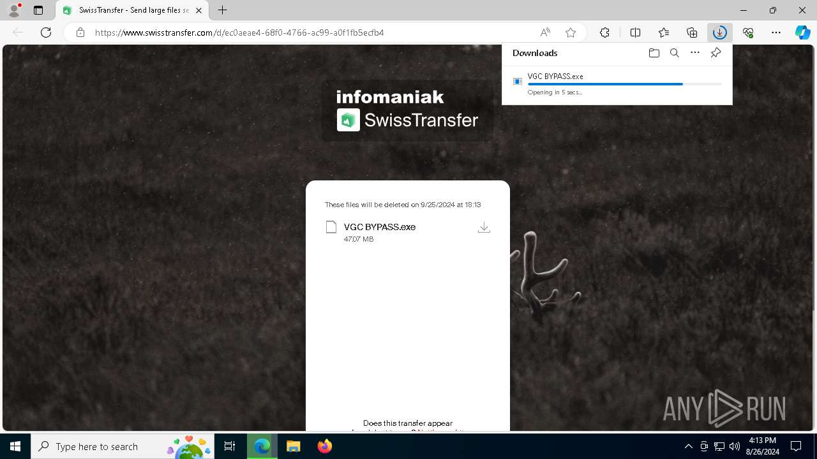Image resolution: width=817 pixels, height=459 pixels.
Task: Click the taskbar search box
Action: click(x=124, y=446)
